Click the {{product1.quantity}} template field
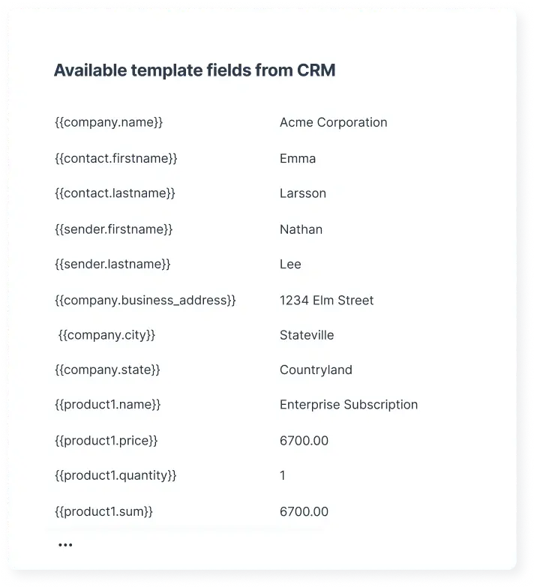 (x=115, y=475)
